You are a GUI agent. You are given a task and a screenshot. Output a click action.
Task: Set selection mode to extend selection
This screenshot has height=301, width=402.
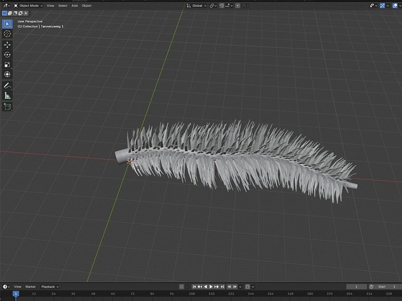(x=9, y=13)
